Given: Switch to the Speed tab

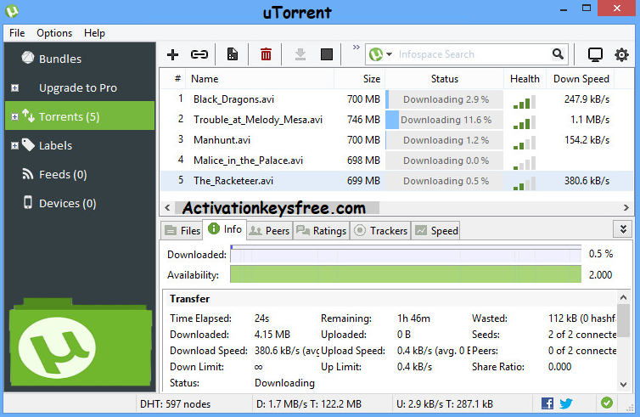Looking at the screenshot, I should coord(436,231).
